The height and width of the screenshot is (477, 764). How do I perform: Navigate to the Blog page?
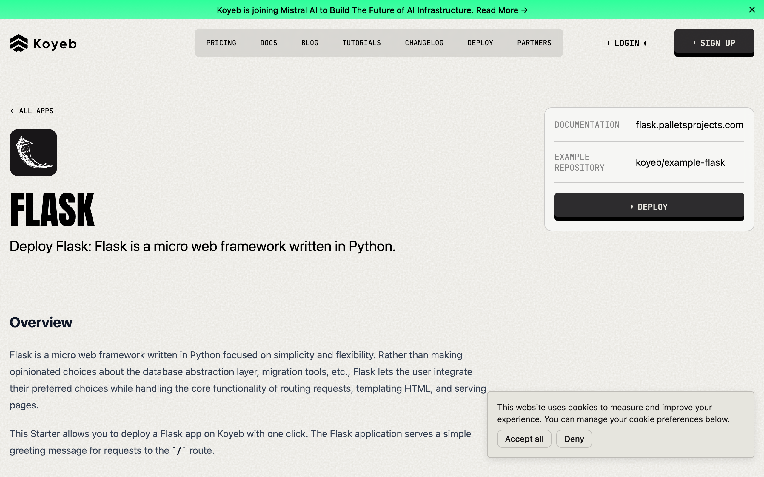[310, 43]
